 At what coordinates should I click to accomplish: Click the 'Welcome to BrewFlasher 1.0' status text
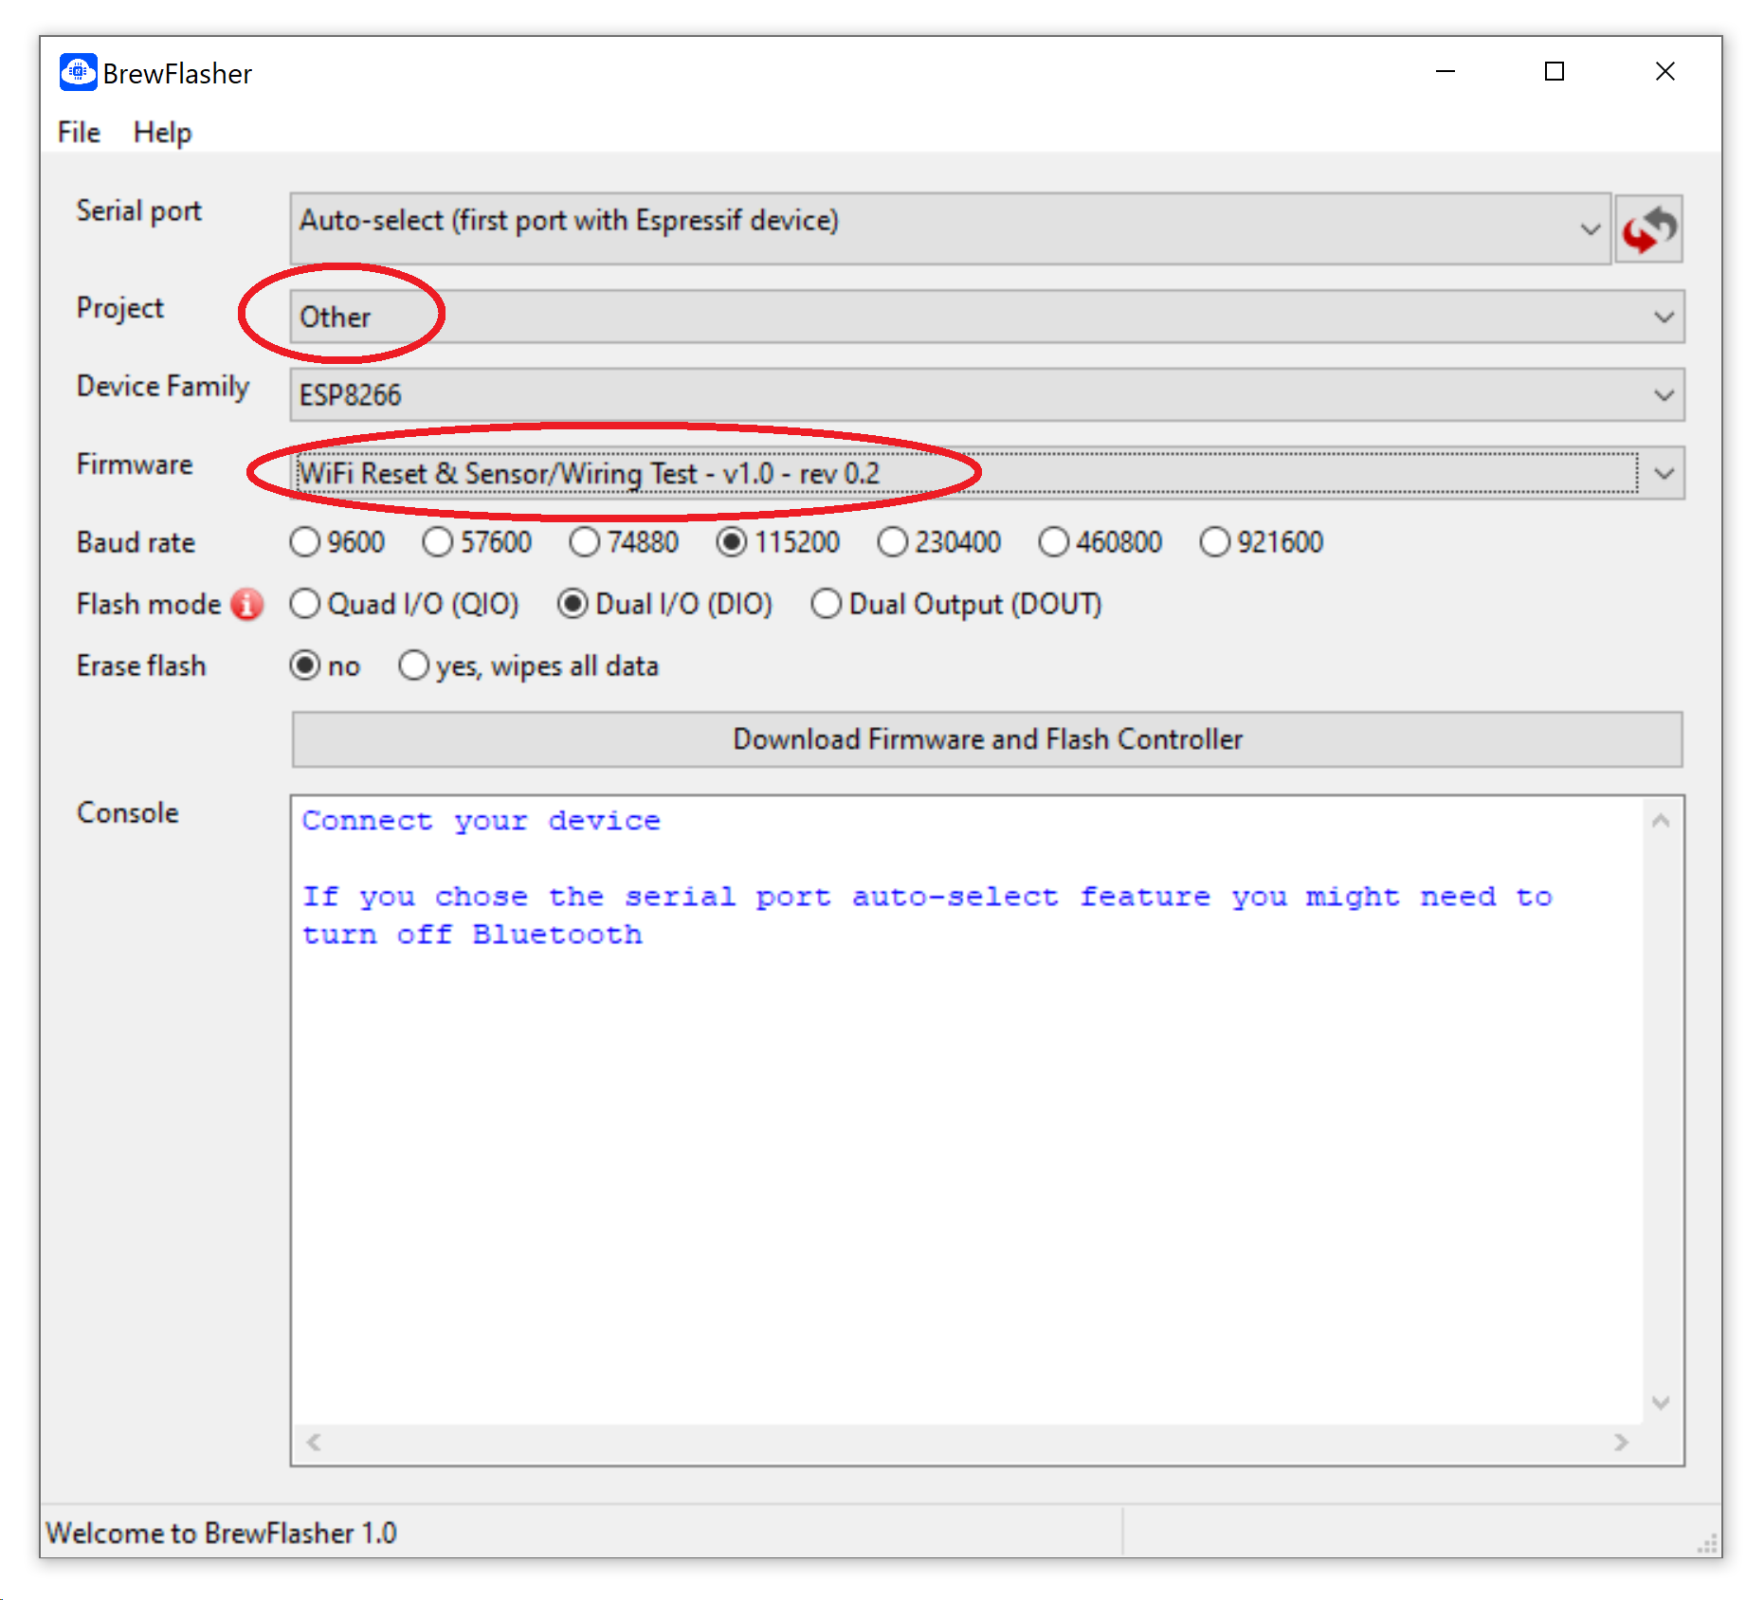click(221, 1533)
